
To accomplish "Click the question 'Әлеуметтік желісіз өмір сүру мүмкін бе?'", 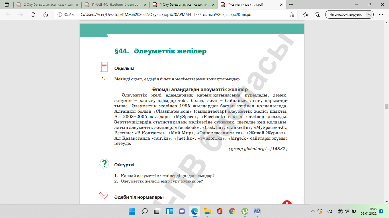I will pos(161,181).
